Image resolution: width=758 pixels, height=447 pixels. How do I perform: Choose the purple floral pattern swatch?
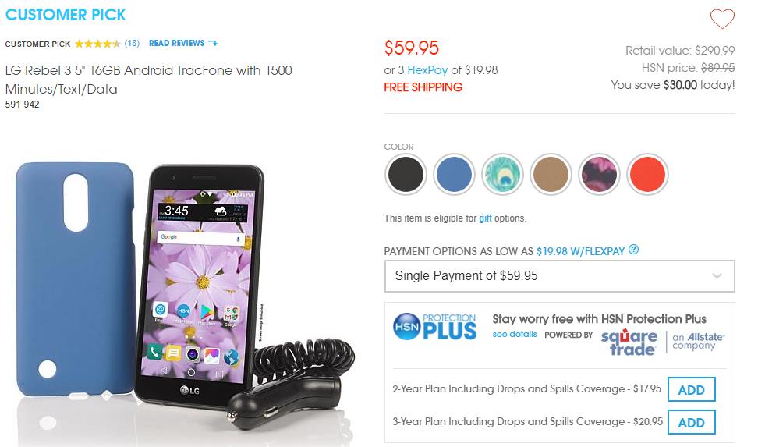coord(599,174)
